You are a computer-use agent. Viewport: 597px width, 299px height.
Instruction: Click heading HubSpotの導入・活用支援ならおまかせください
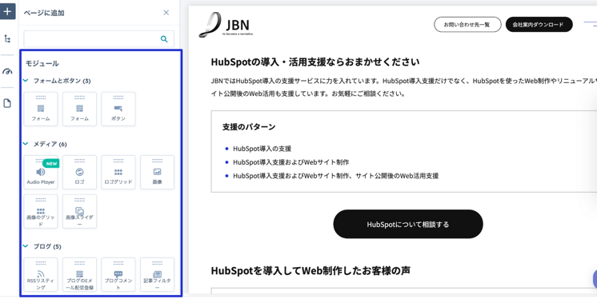[315, 62]
